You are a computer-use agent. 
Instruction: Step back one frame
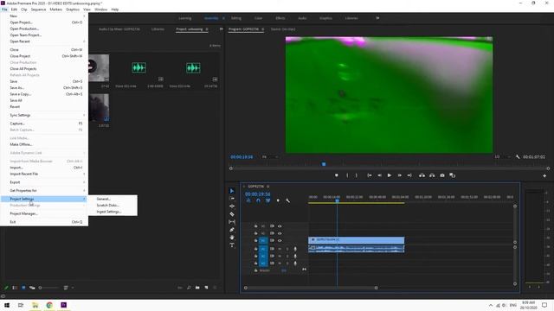(379, 175)
